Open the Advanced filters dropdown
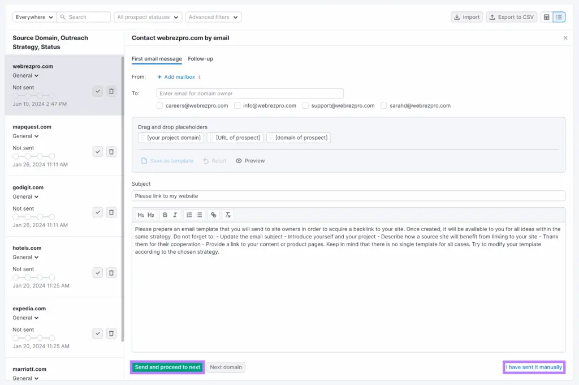Screen dimensions: 579x385 click(213, 18)
